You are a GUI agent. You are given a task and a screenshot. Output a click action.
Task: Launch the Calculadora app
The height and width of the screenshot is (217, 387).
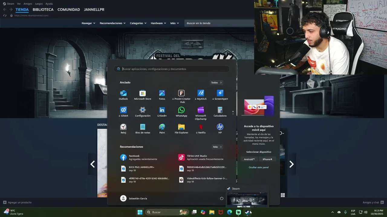220,112
